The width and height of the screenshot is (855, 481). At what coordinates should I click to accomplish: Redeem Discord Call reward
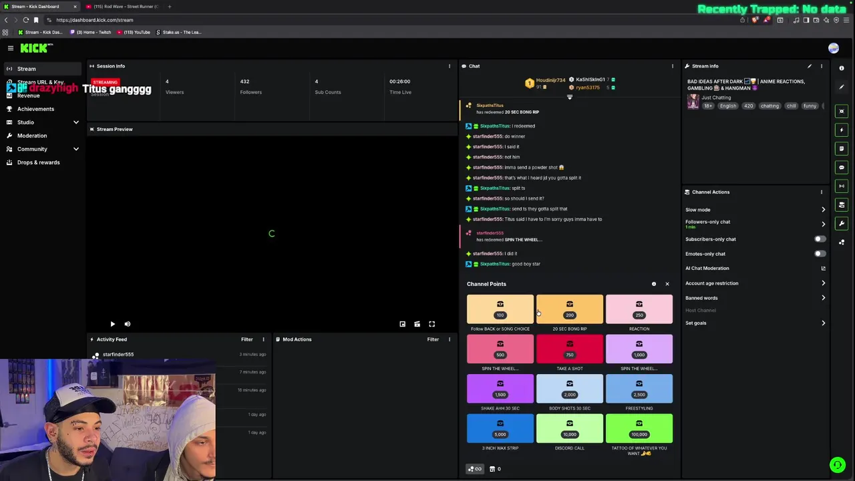tap(570, 428)
